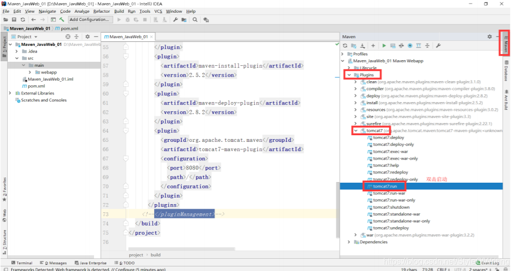Click the Back navigation arrow
This screenshot has width=514, height=271.
(x=34, y=20)
